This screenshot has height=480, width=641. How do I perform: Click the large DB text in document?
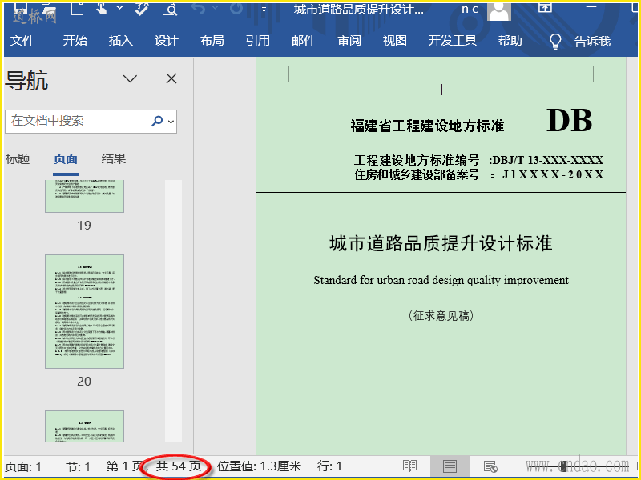(570, 121)
